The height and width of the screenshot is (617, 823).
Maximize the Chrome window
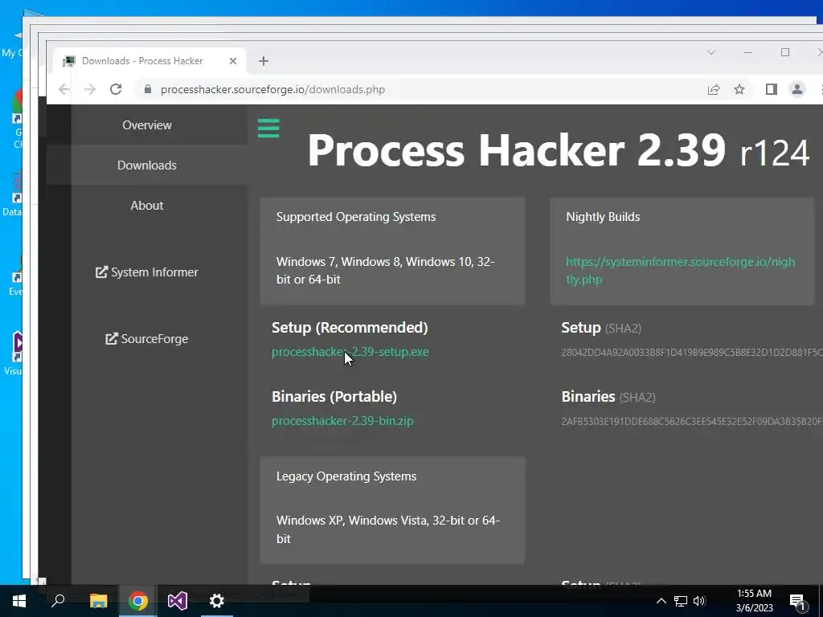pyautogui.click(x=785, y=52)
